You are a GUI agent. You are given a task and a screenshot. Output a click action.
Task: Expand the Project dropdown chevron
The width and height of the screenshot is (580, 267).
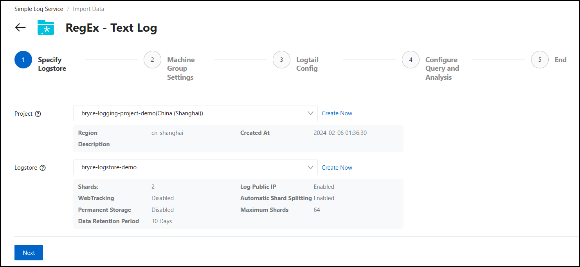tap(310, 113)
